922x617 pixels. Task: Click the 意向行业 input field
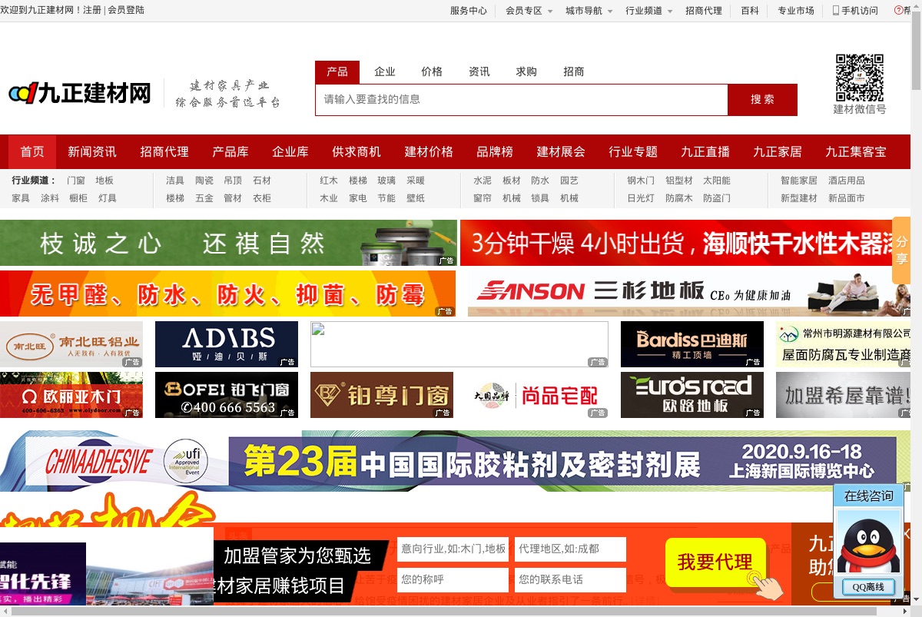[453, 549]
